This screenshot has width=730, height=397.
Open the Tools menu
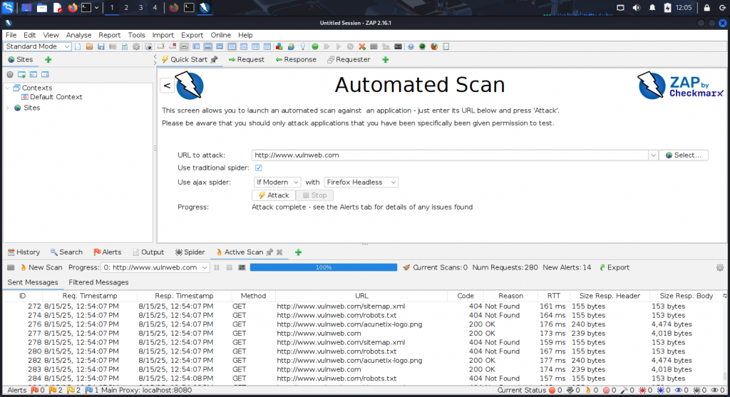[x=136, y=35]
